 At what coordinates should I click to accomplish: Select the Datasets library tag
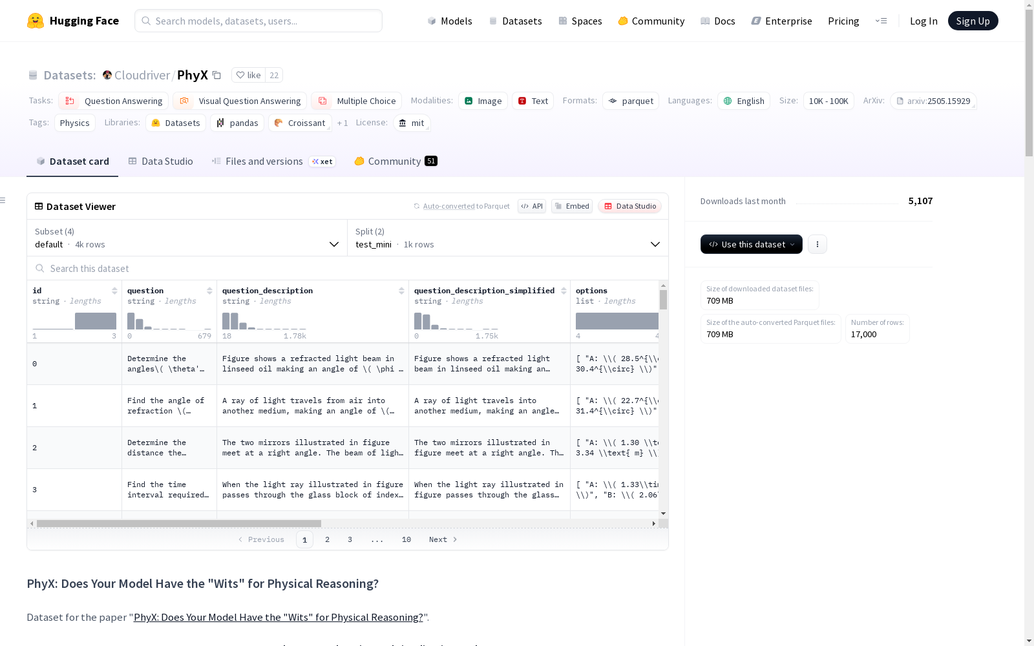[176, 123]
